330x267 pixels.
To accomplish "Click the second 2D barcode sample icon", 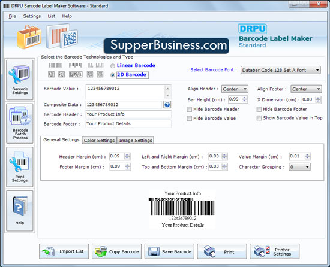I will [x=61, y=74].
